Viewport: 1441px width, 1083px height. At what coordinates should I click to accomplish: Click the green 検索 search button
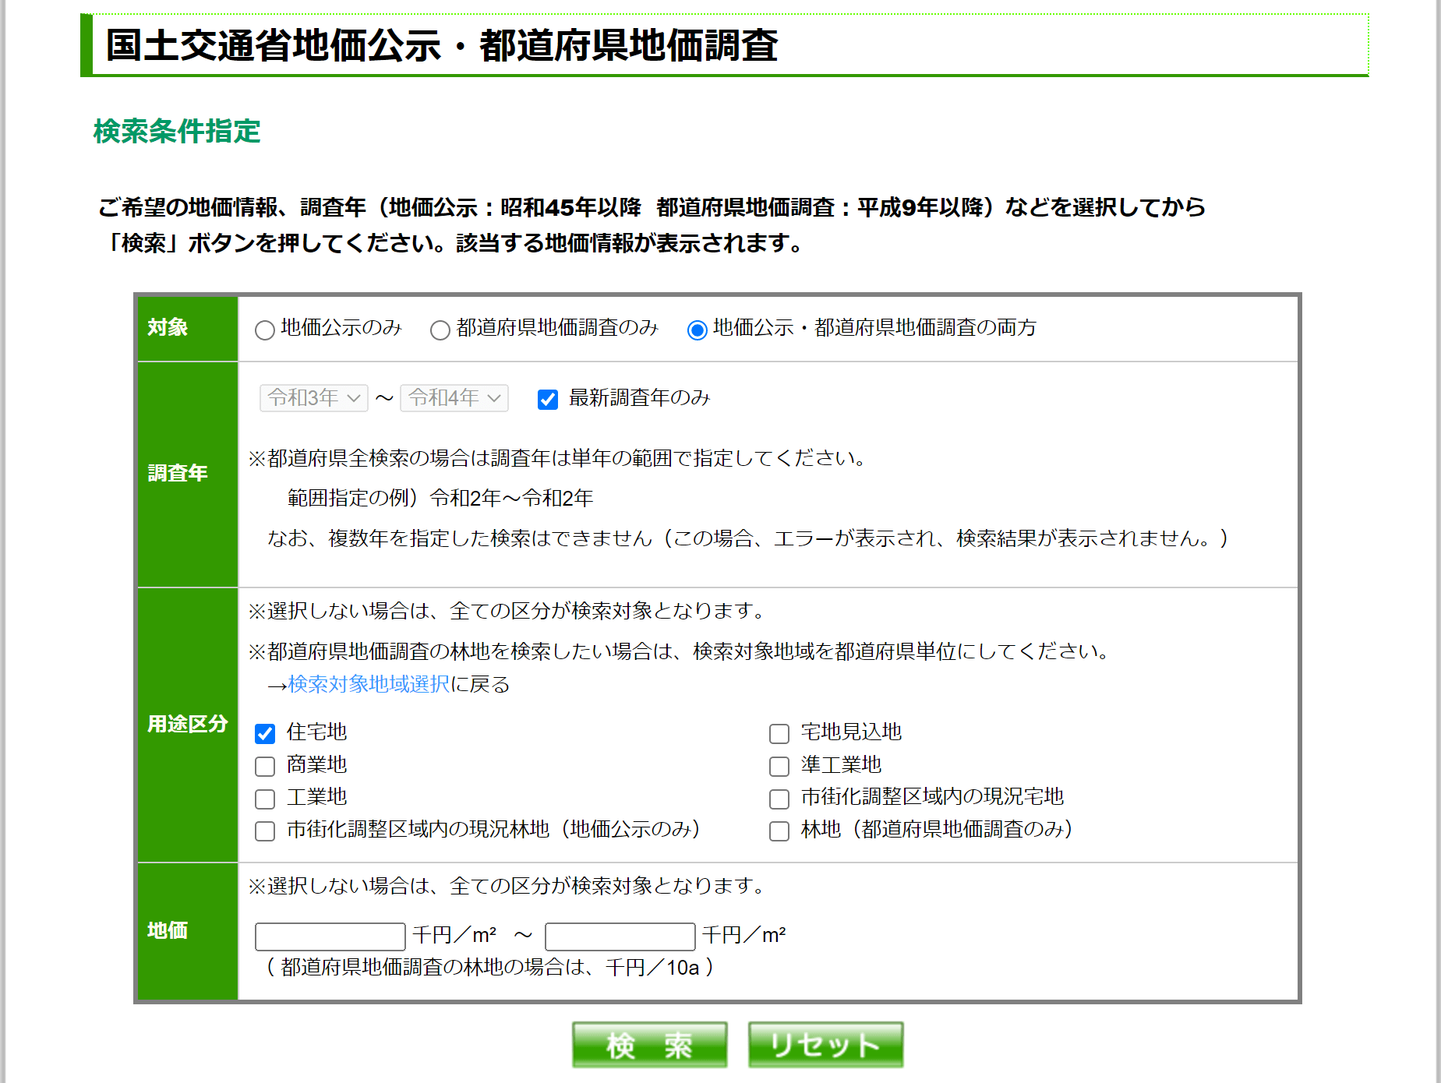[650, 1045]
